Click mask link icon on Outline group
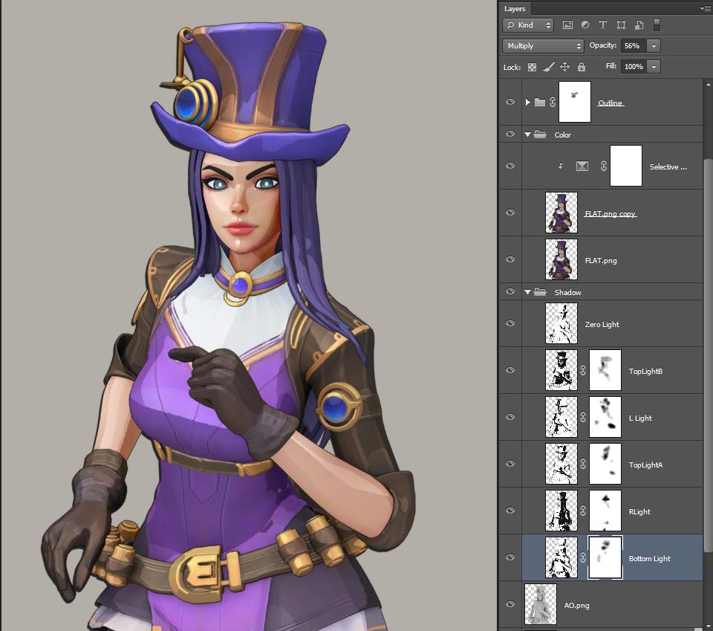The height and width of the screenshot is (631, 713). point(553,102)
